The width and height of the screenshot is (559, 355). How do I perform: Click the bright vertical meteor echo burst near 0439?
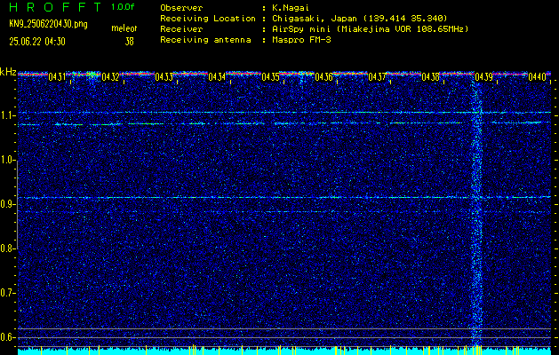(x=476, y=214)
